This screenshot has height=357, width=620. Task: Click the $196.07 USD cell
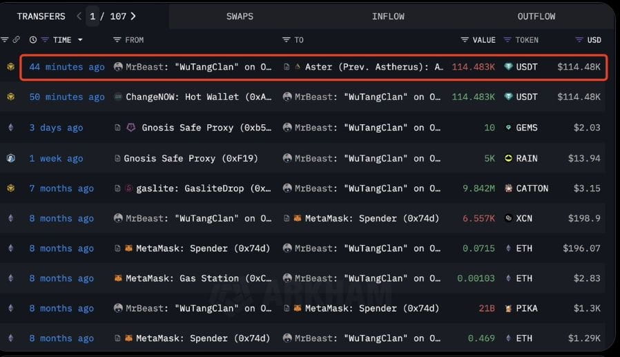pos(581,249)
